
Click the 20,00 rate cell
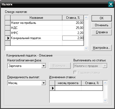click(73, 23)
